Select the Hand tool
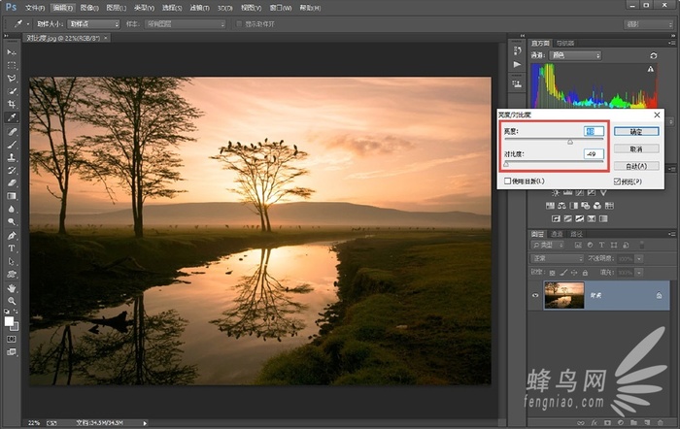This screenshot has height=429, width=680. (x=12, y=288)
